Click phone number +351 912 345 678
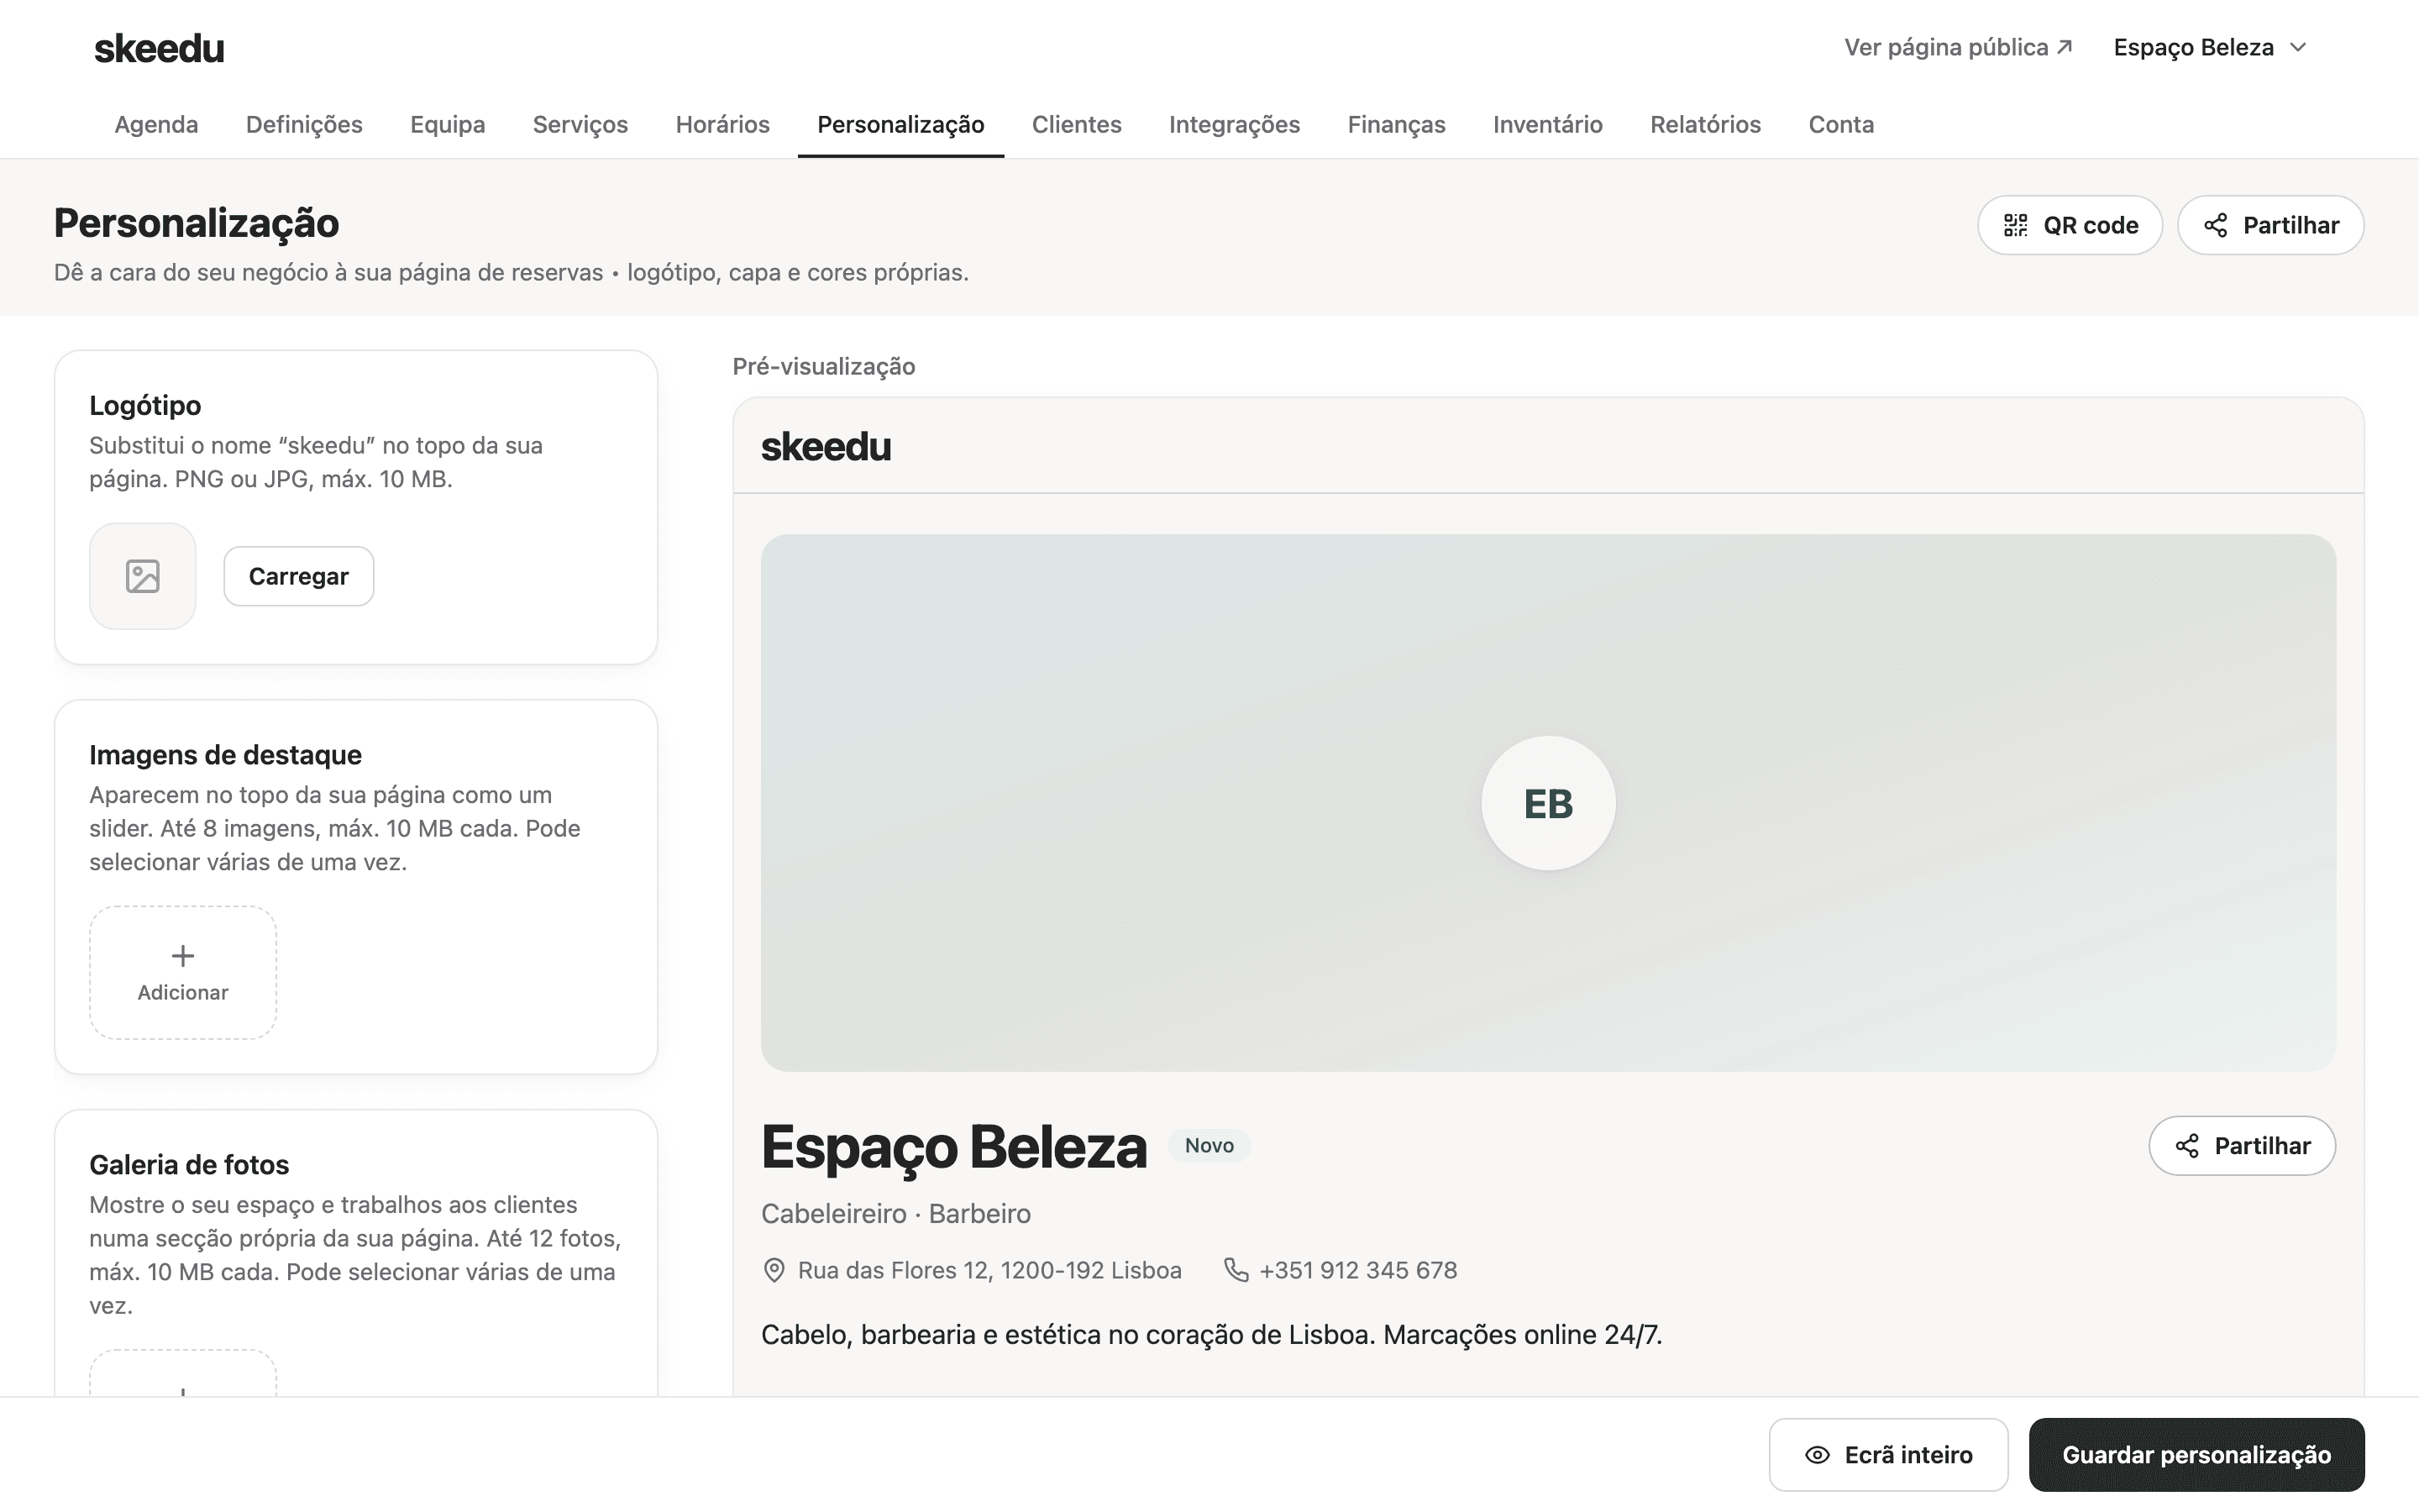2419x1512 pixels. point(1357,1270)
